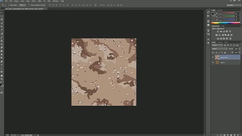Select the Eraser tool
The image size is (242, 136).
pos(2,48)
